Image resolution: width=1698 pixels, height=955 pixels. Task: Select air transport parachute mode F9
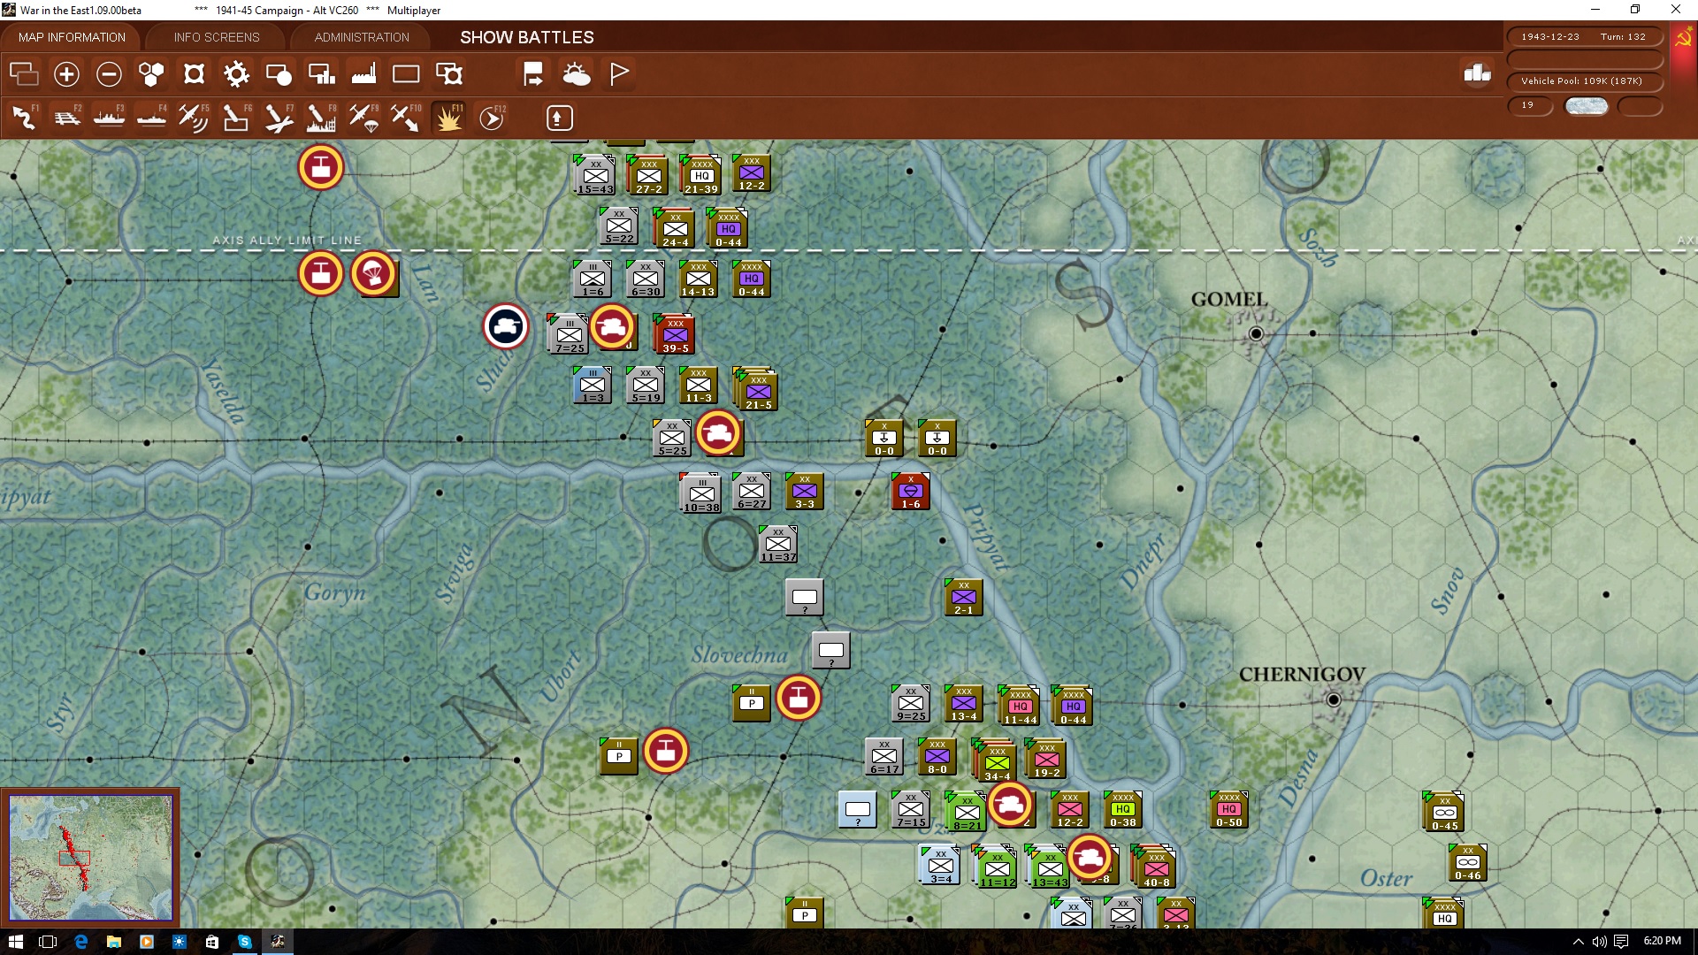click(363, 118)
